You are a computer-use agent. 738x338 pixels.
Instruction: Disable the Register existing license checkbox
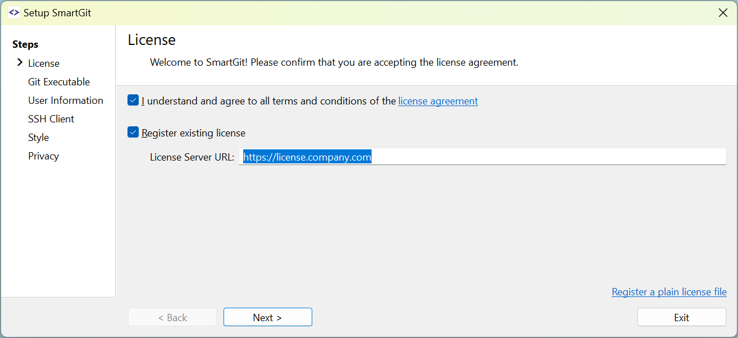(x=133, y=132)
